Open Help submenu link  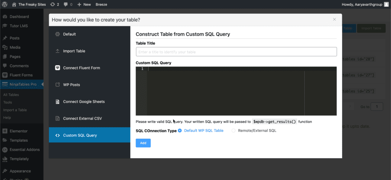click(7, 117)
